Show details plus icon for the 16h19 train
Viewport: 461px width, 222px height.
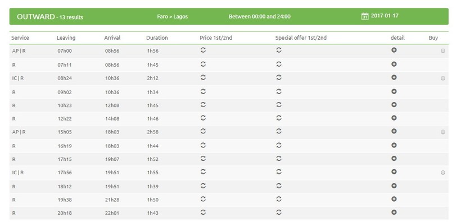[394, 145]
